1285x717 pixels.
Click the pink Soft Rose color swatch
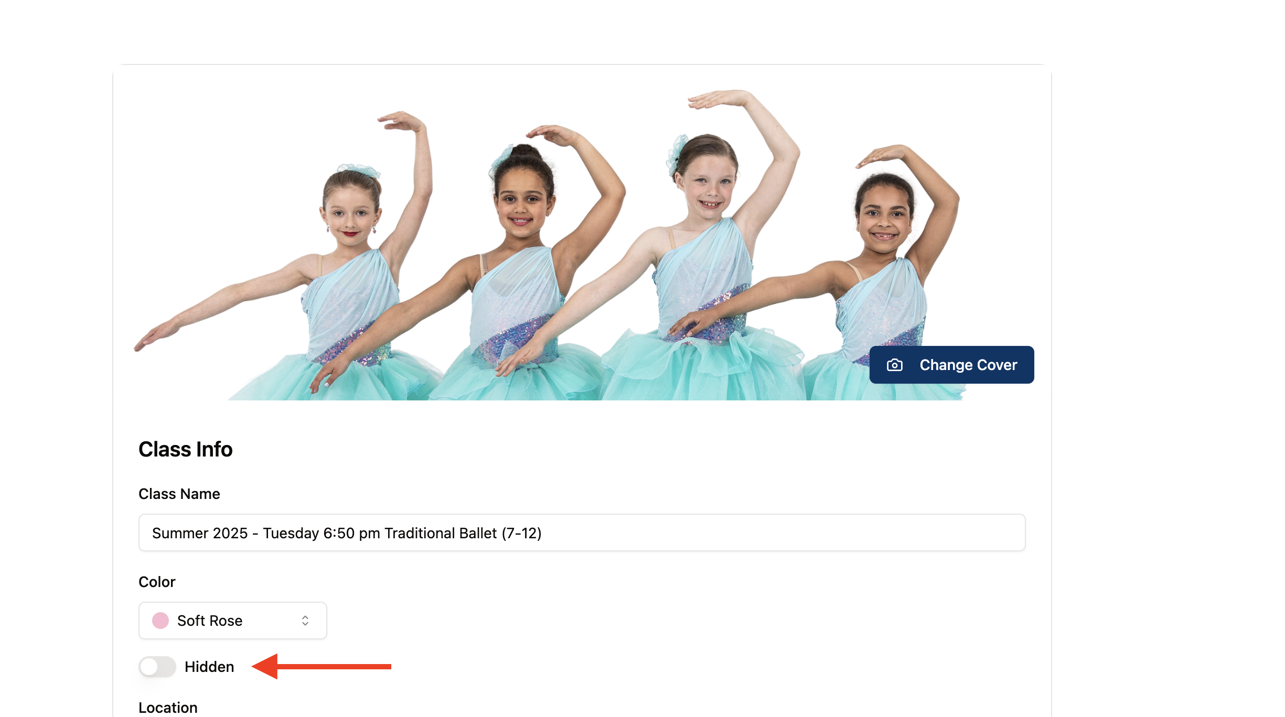(160, 621)
